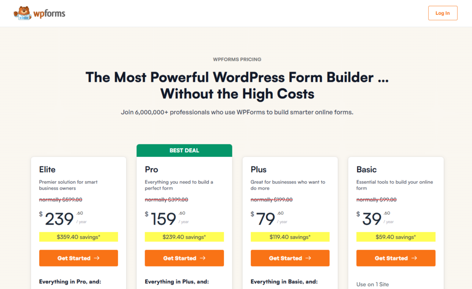Image resolution: width=472 pixels, height=289 pixels.
Task: Click the "Use on 1 Site" text
Action: click(372, 284)
